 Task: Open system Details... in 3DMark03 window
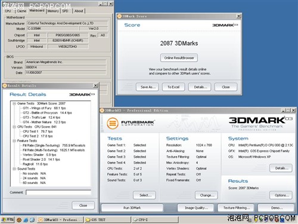281,168
